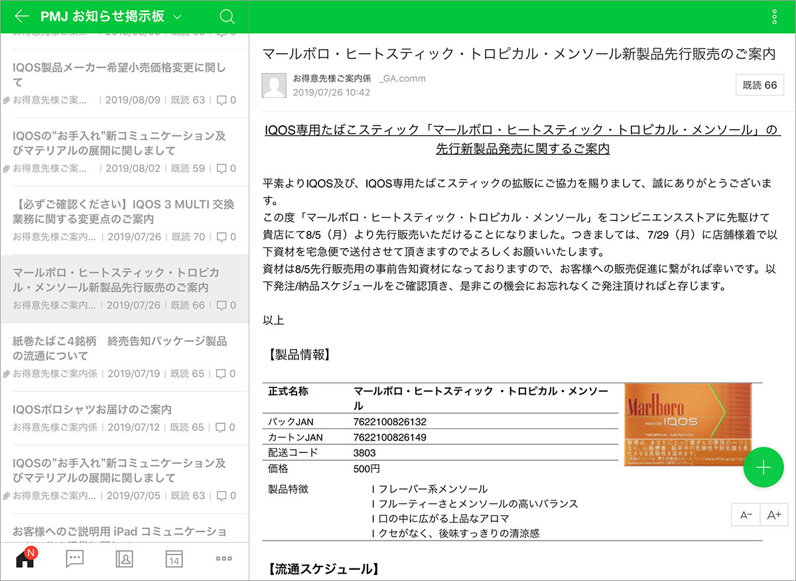
Task: Increase font size with A+ button
Action: [x=773, y=515]
